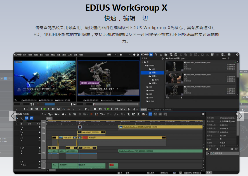This screenshot has width=248, height=176.
Task: Collapse the AVCHD folder tree node
Action: 145,66
